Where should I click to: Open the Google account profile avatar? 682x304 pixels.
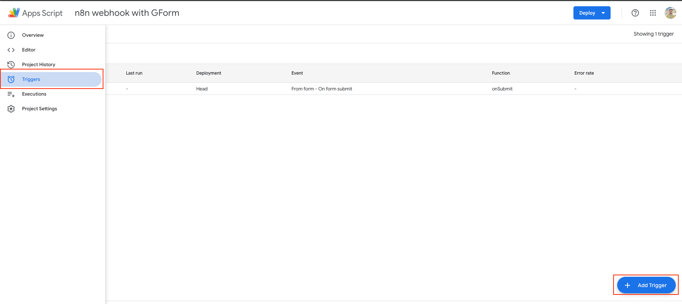coord(671,13)
